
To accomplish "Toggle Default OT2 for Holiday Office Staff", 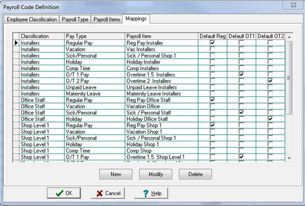I will 270,119.
